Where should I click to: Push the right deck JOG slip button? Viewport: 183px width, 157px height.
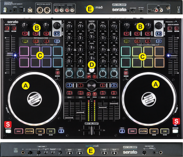[x=126, y=73]
